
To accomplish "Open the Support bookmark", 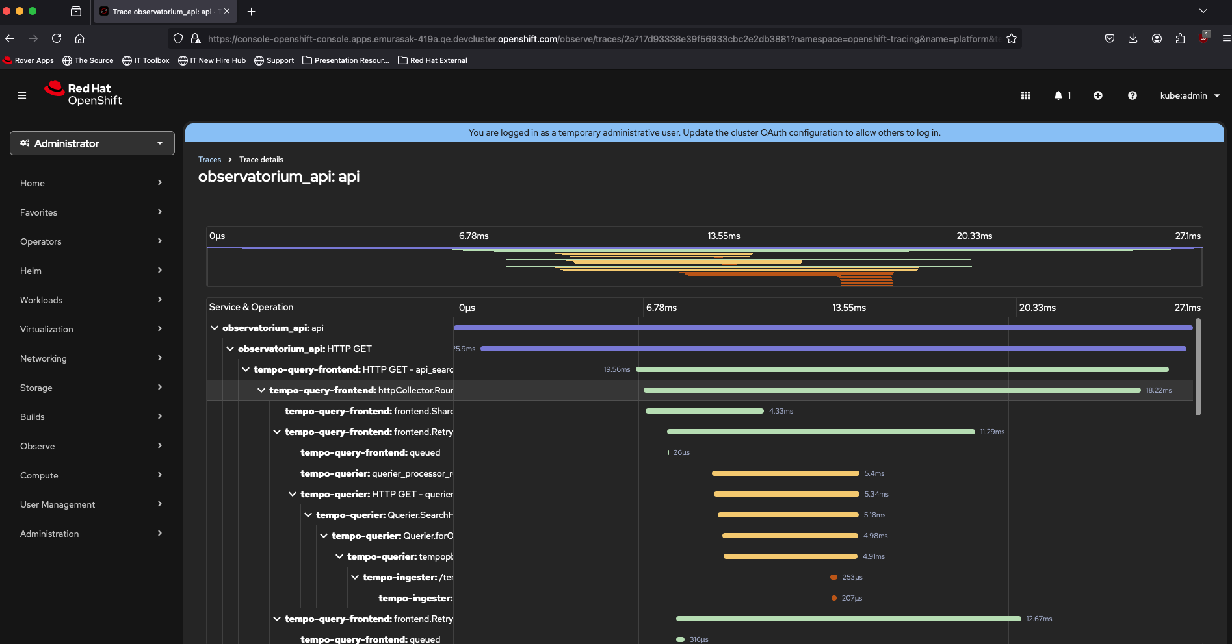I will (x=274, y=60).
